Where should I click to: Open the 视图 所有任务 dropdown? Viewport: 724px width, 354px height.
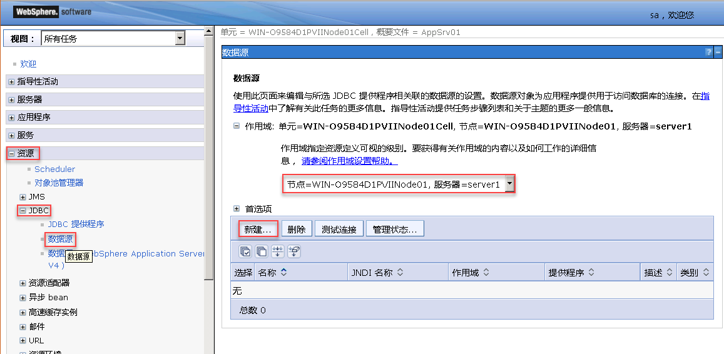pos(113,39)
